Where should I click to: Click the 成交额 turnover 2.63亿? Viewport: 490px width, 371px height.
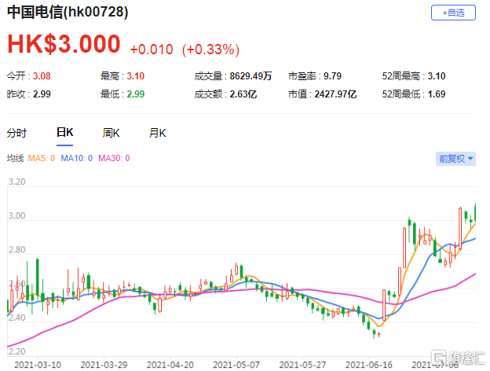click(243, 94)
